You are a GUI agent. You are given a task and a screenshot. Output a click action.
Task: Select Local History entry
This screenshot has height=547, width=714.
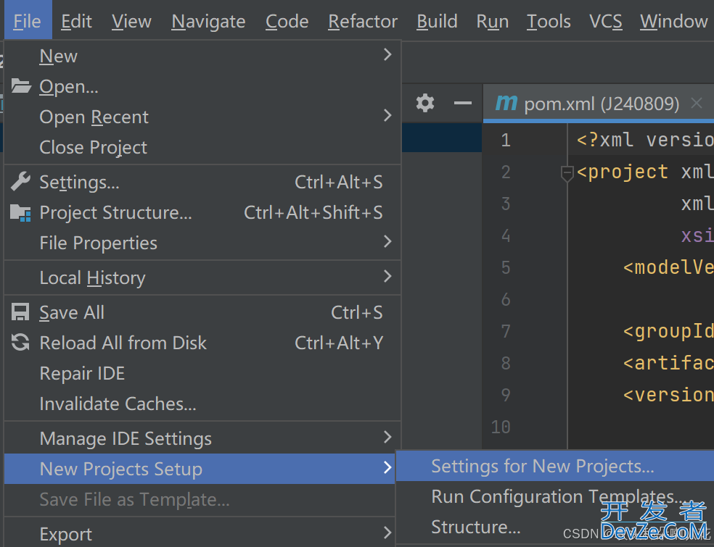click(x=202, y=277)
